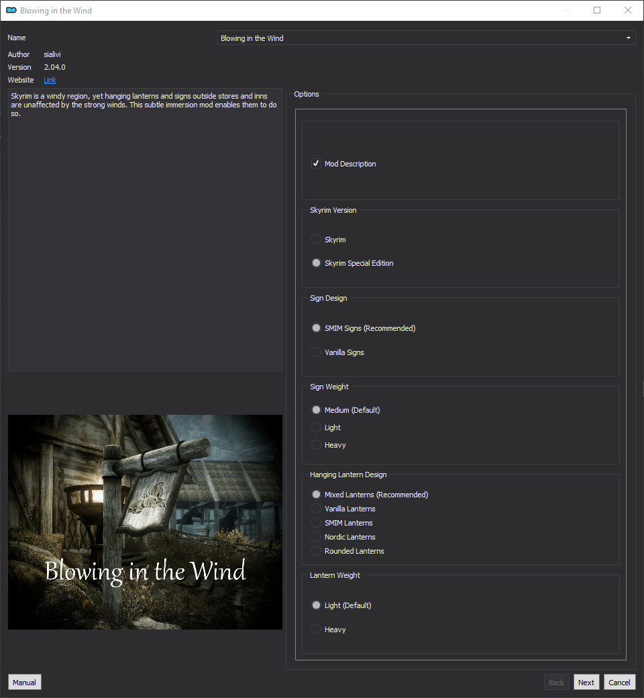Toggle the Mod Description checkbox
Screen dimensions: 644x698
click(x=316, y=163)
